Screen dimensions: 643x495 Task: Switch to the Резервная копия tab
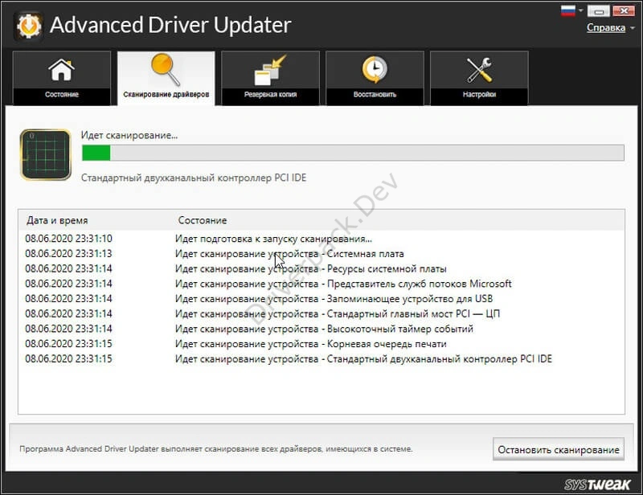pyautogui.click(x=270, y=78)
